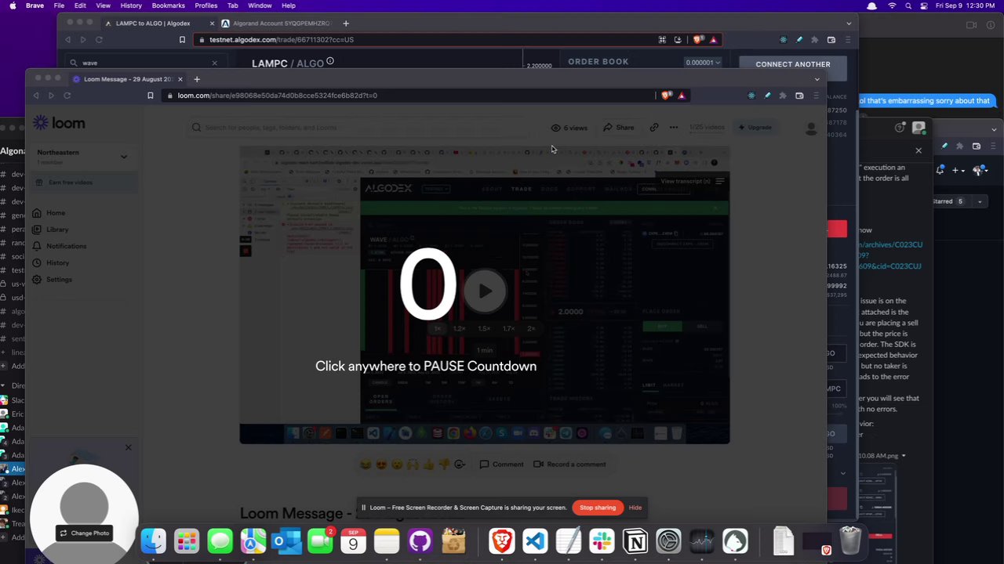Image resolution: width=1004 pixels, height=564 pixels.
Task: Click Brave Shields icon in Loom address bar
Action: click(x=666, y=96)
